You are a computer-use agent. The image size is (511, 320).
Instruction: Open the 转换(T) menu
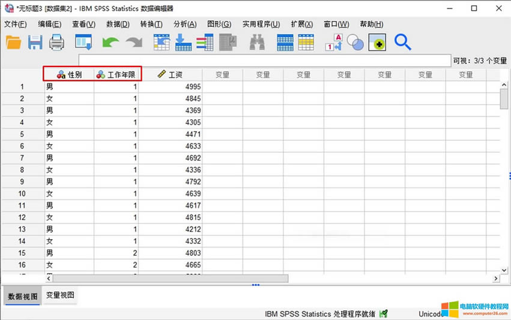[x=151, y=24]
